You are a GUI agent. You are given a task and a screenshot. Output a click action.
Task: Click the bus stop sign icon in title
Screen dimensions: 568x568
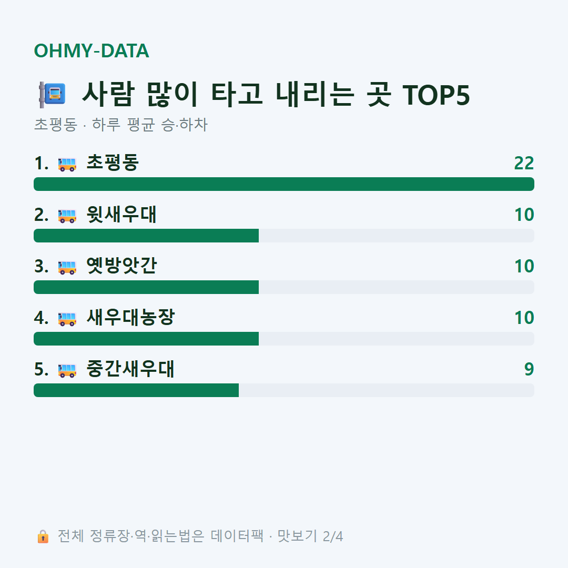[x=53, y=95]
